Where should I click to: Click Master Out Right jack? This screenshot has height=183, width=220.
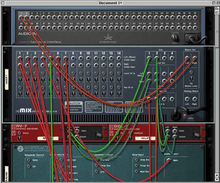[195, 58]
